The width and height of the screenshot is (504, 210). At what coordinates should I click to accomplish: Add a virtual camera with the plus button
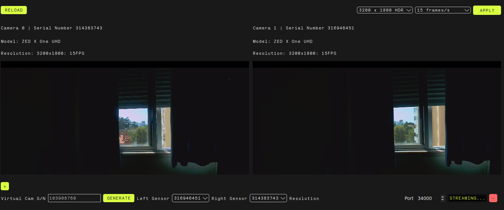[5, 186]
